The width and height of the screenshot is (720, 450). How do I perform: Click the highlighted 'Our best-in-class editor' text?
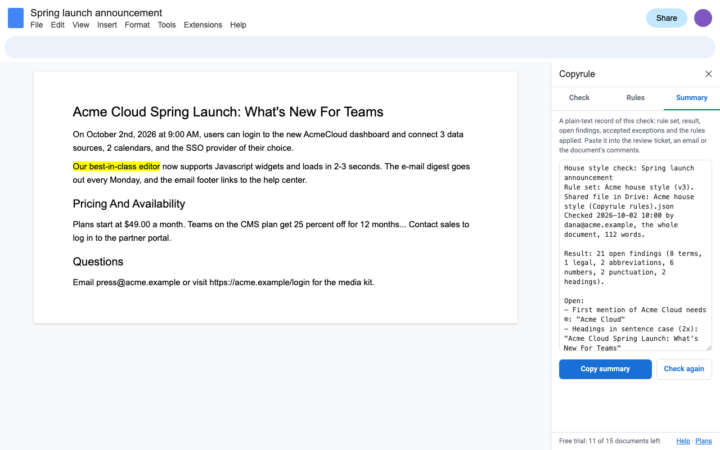pyautogui.click(x=116, y=166)
